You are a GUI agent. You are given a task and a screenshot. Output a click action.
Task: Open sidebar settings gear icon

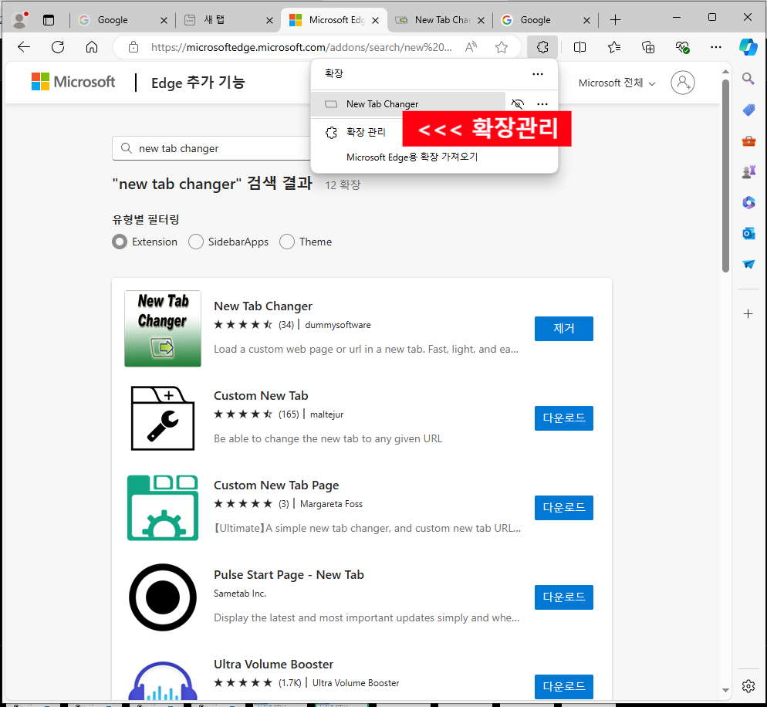748,686
